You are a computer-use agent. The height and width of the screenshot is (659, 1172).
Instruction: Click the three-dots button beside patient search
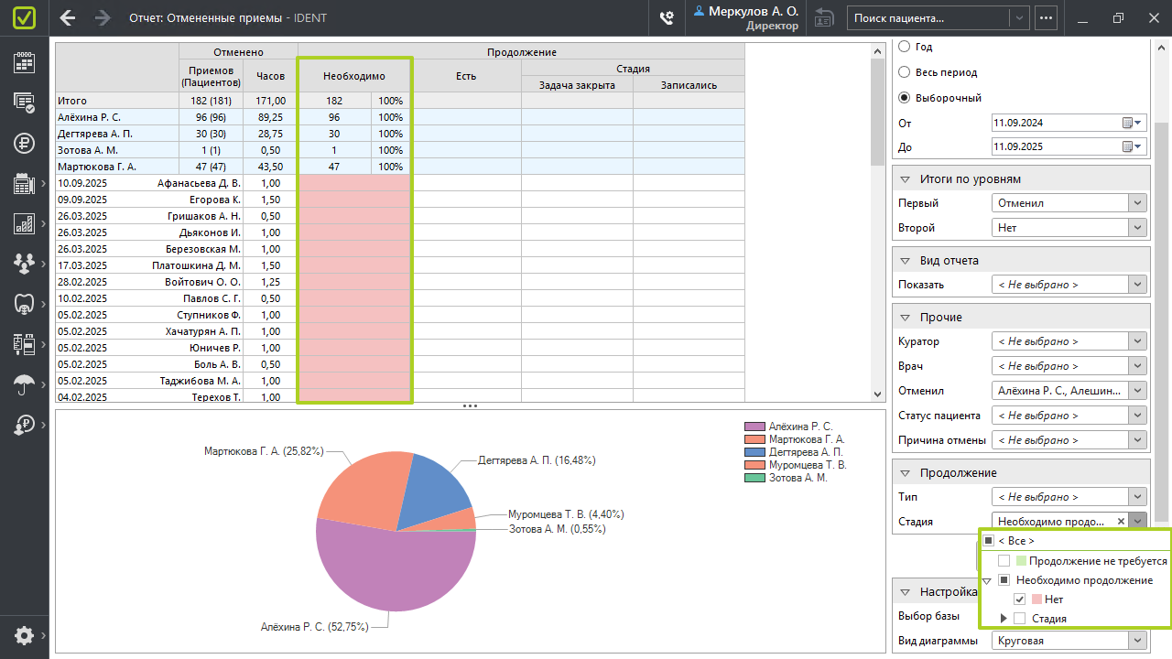(1046, 17)
